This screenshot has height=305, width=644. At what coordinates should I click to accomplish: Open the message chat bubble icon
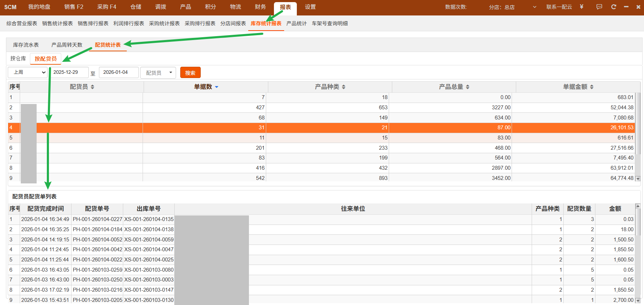(599, 7)
